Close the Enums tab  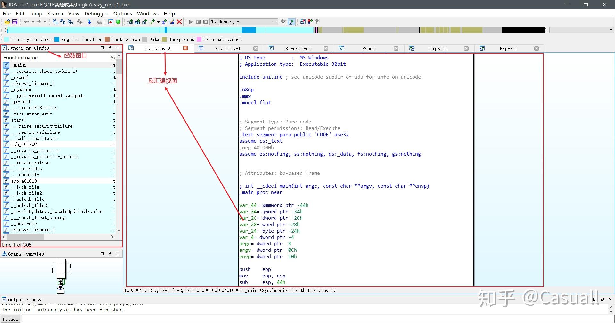396,48
